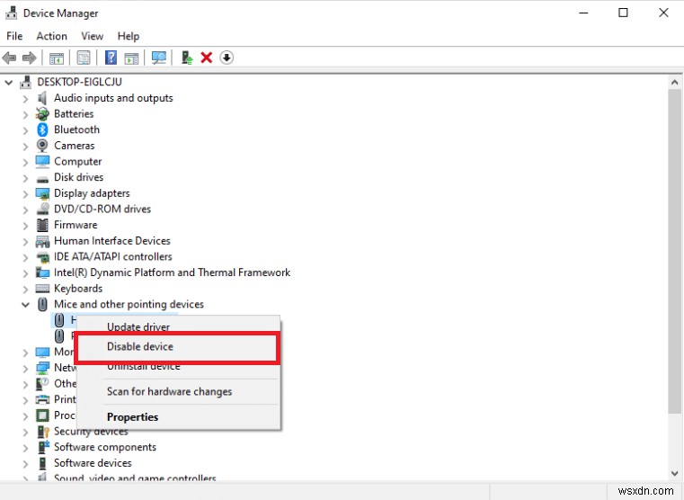Viewport: 684px width, 500px height.
Task: Click the Forward arrow toolbar icon
Action: [30, 58]
